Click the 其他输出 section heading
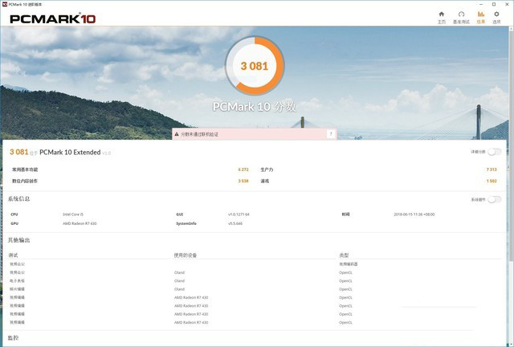 [19, 240]
